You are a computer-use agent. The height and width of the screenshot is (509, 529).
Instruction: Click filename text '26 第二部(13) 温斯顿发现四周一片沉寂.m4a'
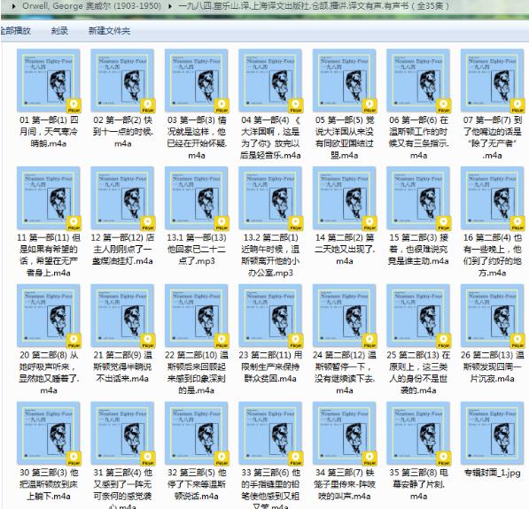(x=492, y=366)
